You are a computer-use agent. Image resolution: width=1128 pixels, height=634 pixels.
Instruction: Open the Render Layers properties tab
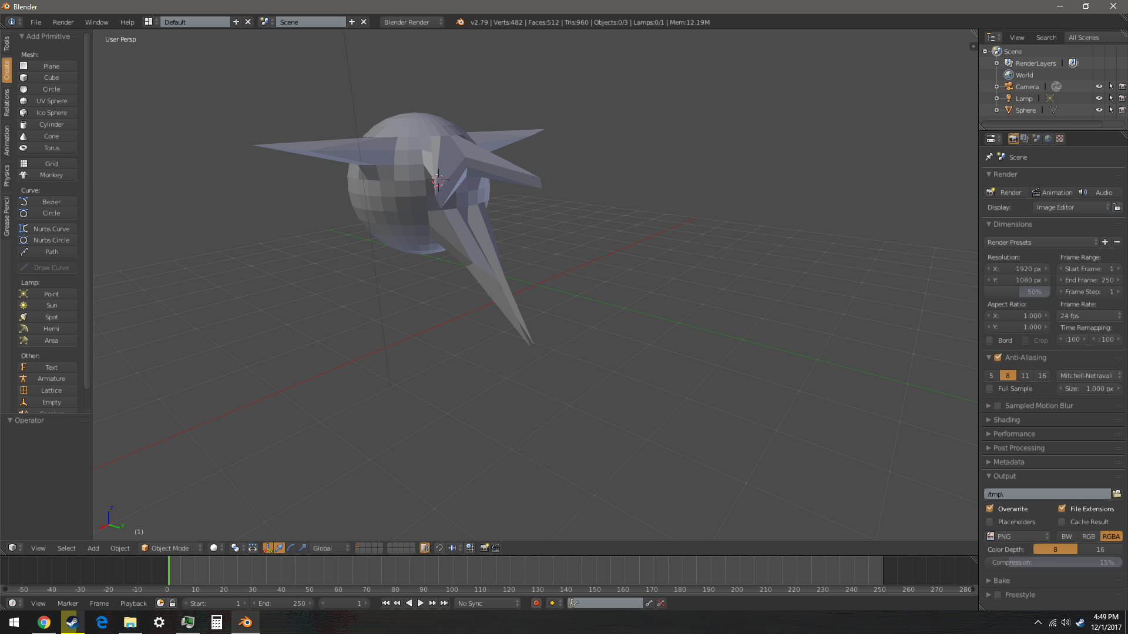1025,139
